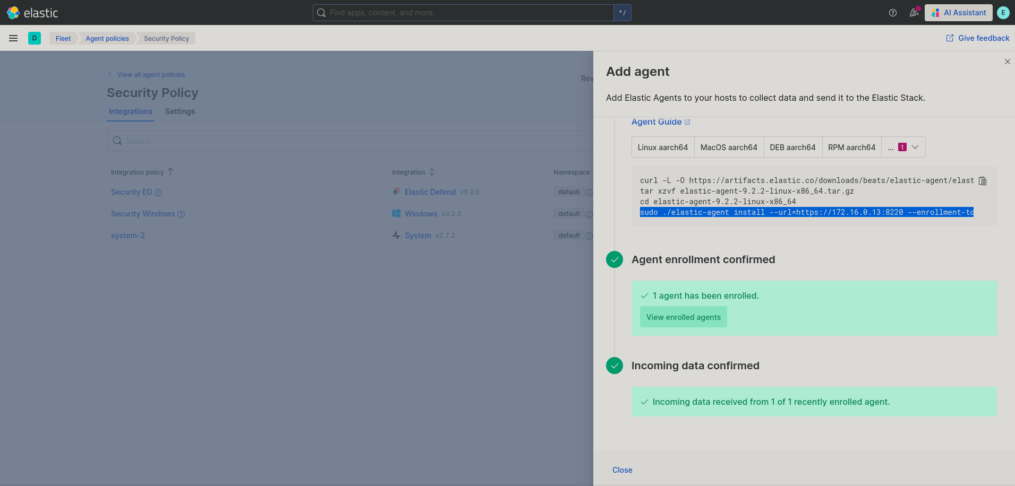Open the user account avatar E
The width and height of the screenshot is (1015, 486).
pyautogui.click(x=1003, y=13)
